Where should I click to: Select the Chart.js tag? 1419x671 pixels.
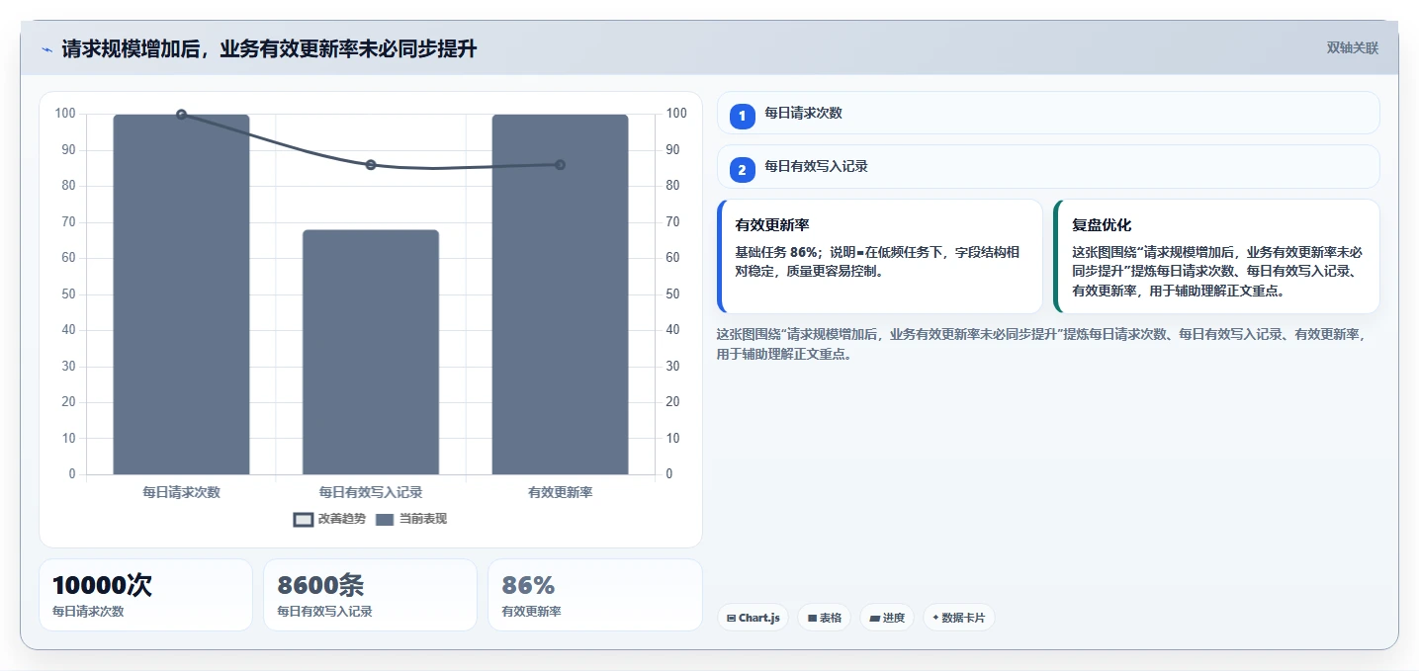coord(753,618)
